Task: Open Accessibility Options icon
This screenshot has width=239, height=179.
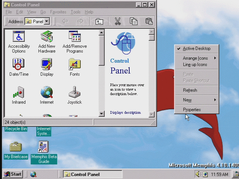Action: click(x=19, y=36)
